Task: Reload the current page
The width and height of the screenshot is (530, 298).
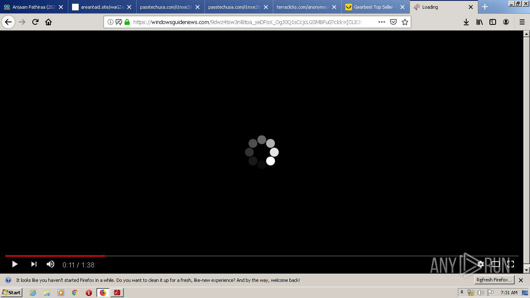Action: tap(35, 22)
